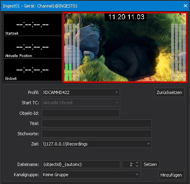Screen dimensions: 190x184
Task: Increase the autoincrement counter value
Action: click(x=137, y=162)
